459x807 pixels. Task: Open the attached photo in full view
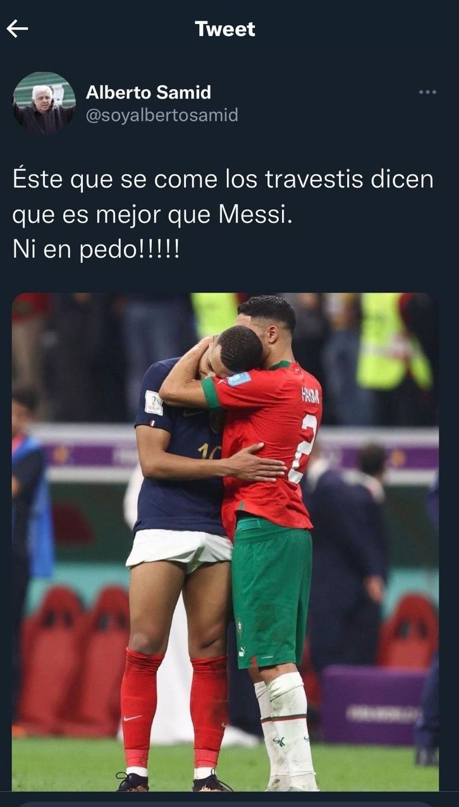pos(225,542)
